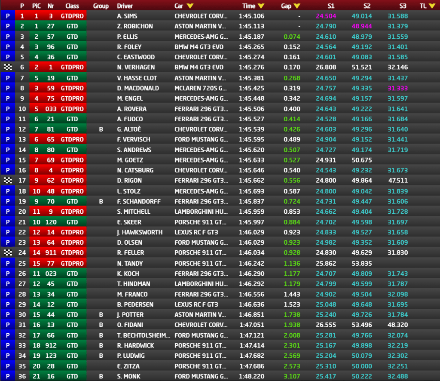Click the gap value 3.107 for S. Monk
Image resolution: width=440 pixels, height=381 pixels.
point(292,376)
